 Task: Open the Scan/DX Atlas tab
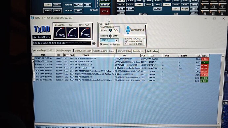coord(124,51)
